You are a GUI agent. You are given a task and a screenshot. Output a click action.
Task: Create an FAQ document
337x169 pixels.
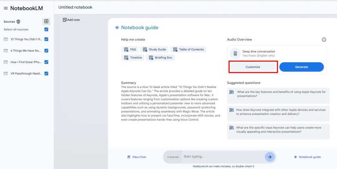130,50
